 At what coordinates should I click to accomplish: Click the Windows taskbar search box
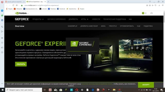[x=24, y=90]
